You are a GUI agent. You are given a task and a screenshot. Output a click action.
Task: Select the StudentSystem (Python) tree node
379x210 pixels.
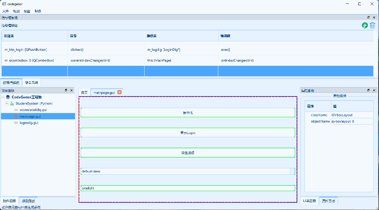click(x=34, y=104)
